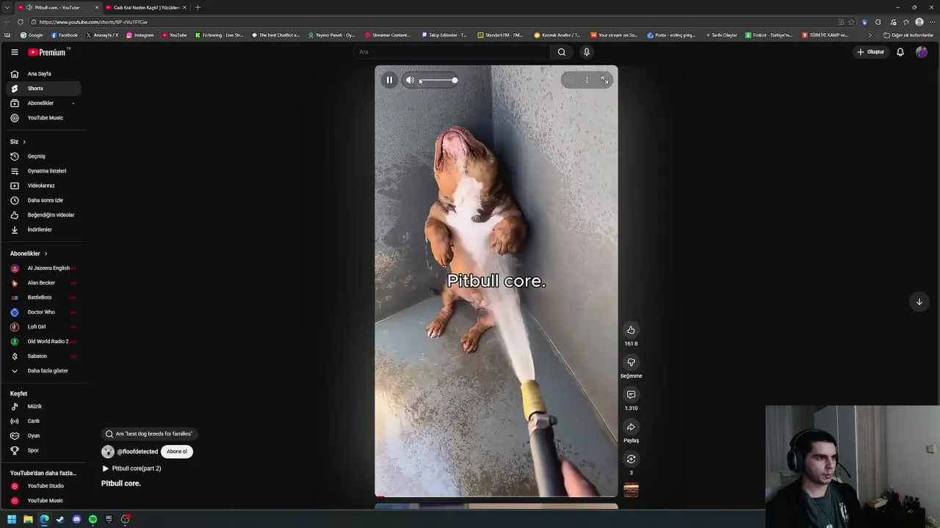Subscribe with the Abone ol button
This screenshot has width=940, height=528.
click(176, 452)
